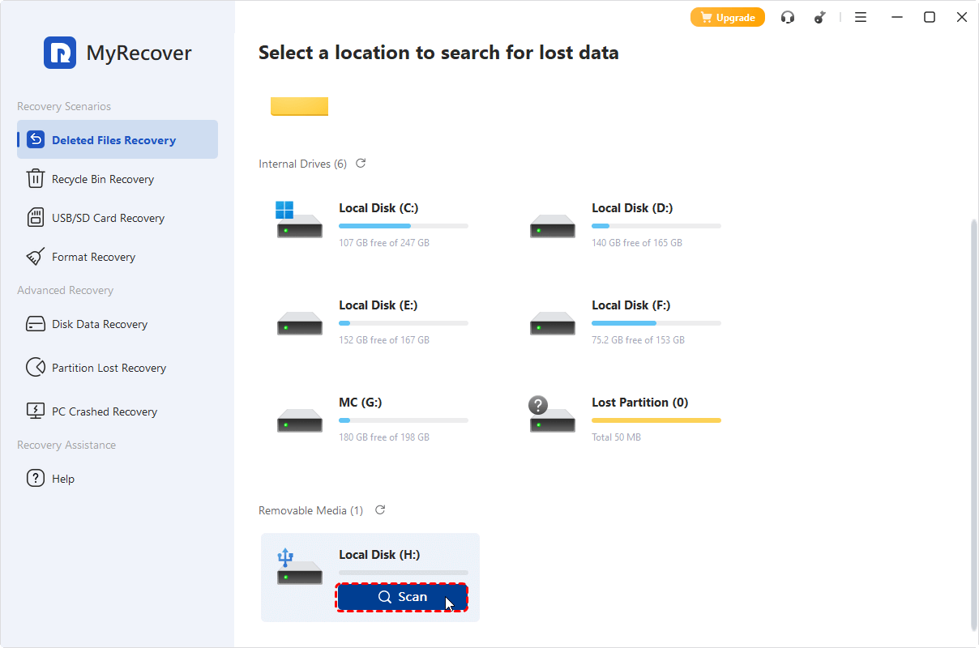Click the Deleted Files Recovery arrow icon
Image resolution: width=979 pixels, height=648 pixels.
(x=36, y=139)
